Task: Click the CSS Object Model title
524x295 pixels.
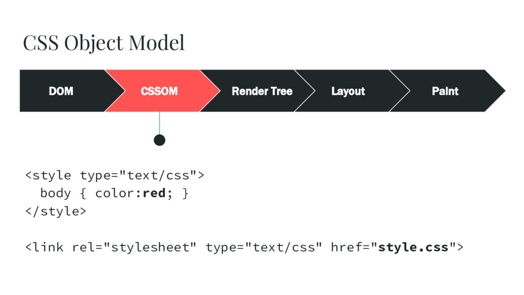Action: (103, 43)
